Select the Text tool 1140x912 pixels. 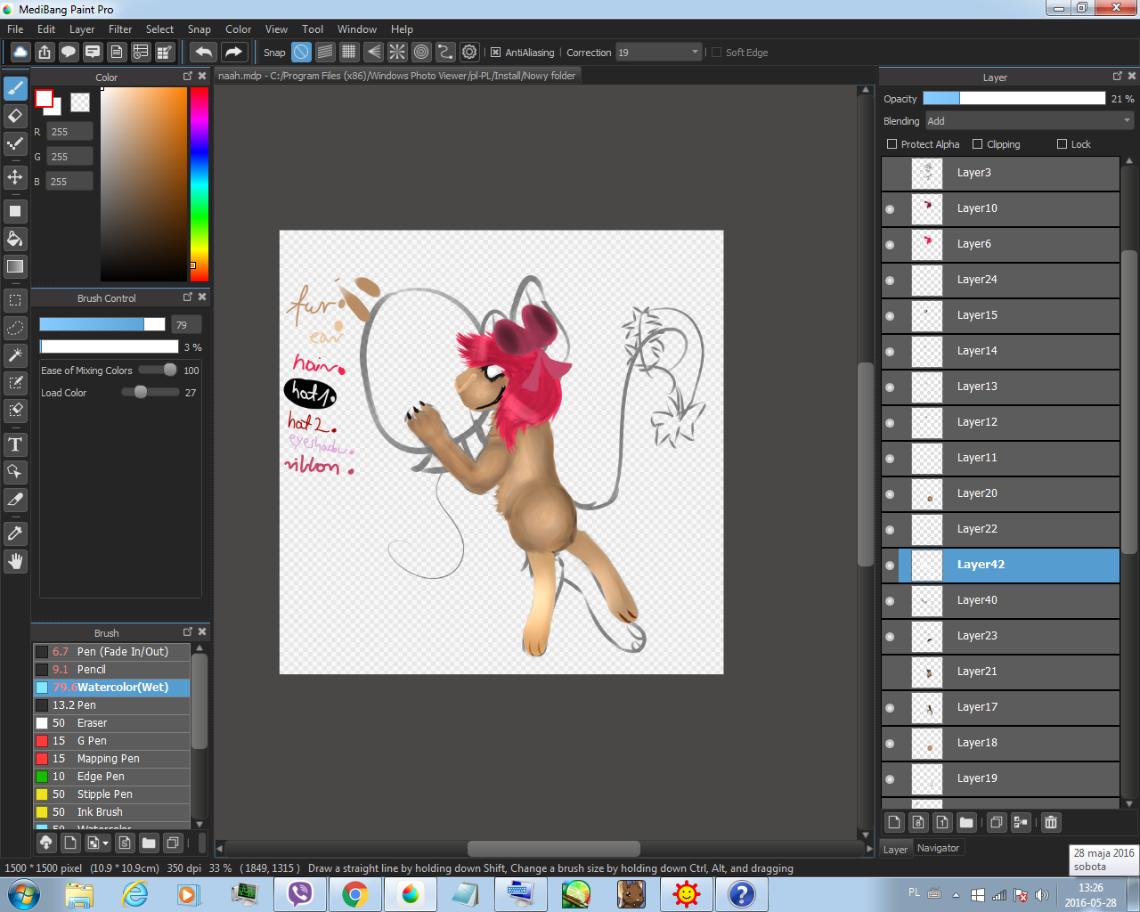coord(15,444)
